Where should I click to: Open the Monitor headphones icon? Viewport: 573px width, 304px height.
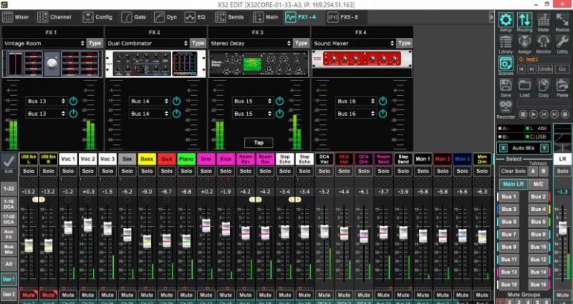click(x=543, y=42)
